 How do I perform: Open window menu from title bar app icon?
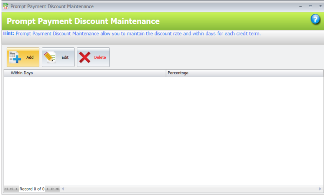(6, 6)
